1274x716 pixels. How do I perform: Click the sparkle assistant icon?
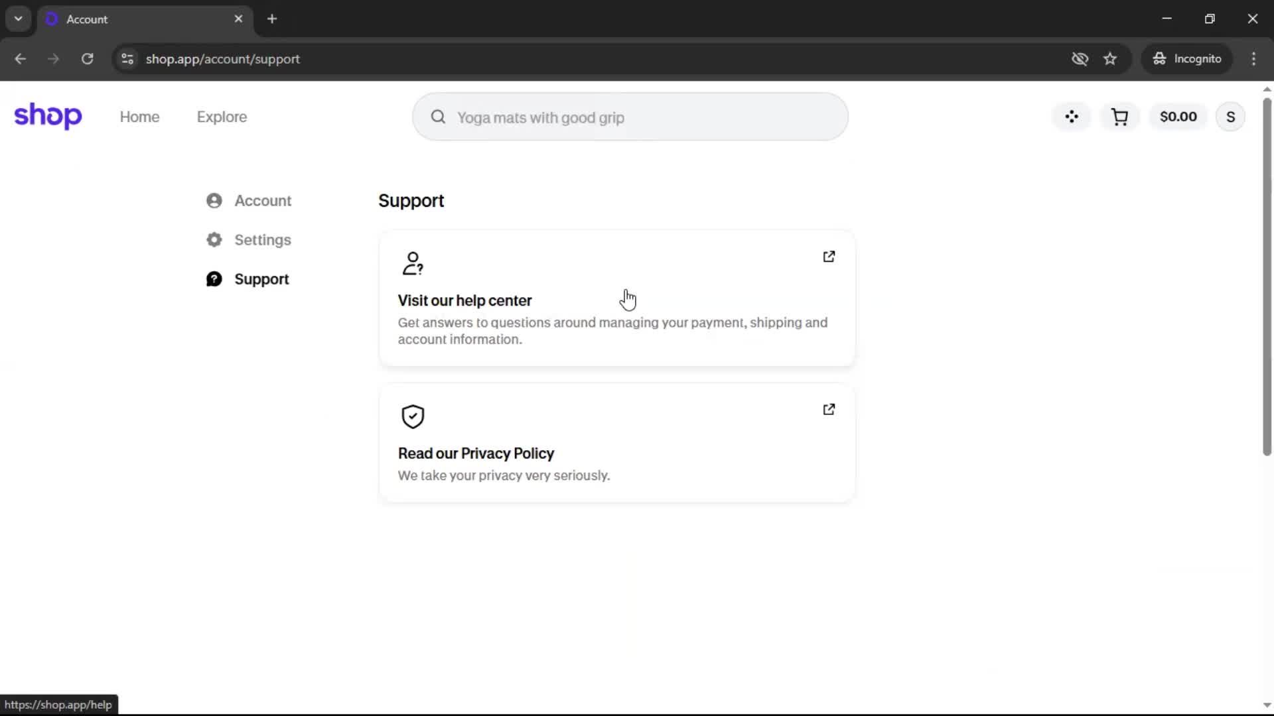point(1072,117)
